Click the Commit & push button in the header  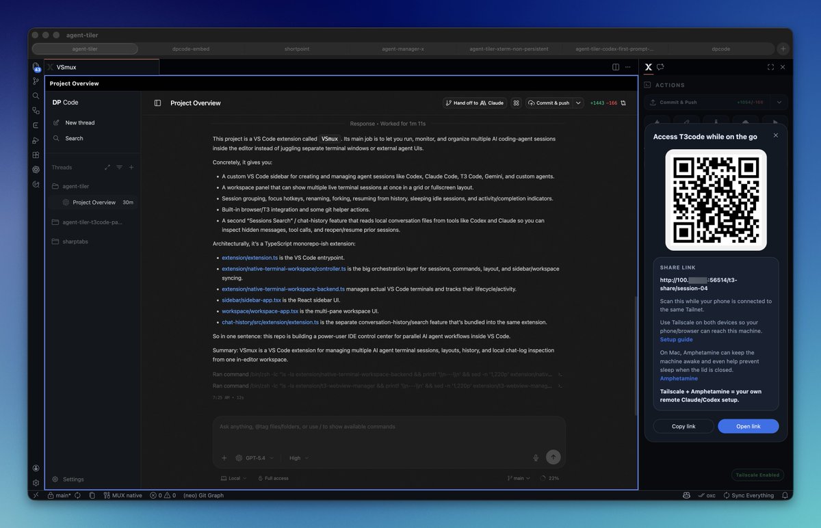pos(549,103)
